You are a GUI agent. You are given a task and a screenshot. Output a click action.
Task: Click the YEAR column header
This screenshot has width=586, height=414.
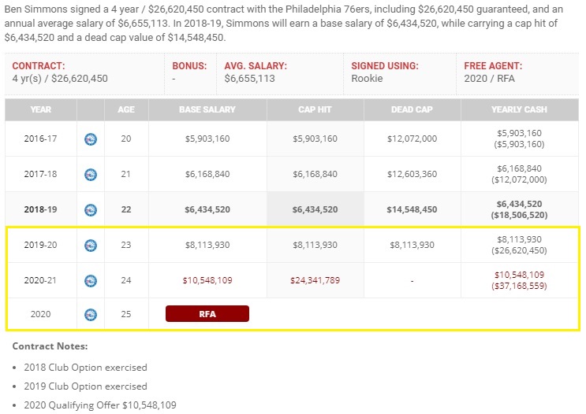(41, 109)
